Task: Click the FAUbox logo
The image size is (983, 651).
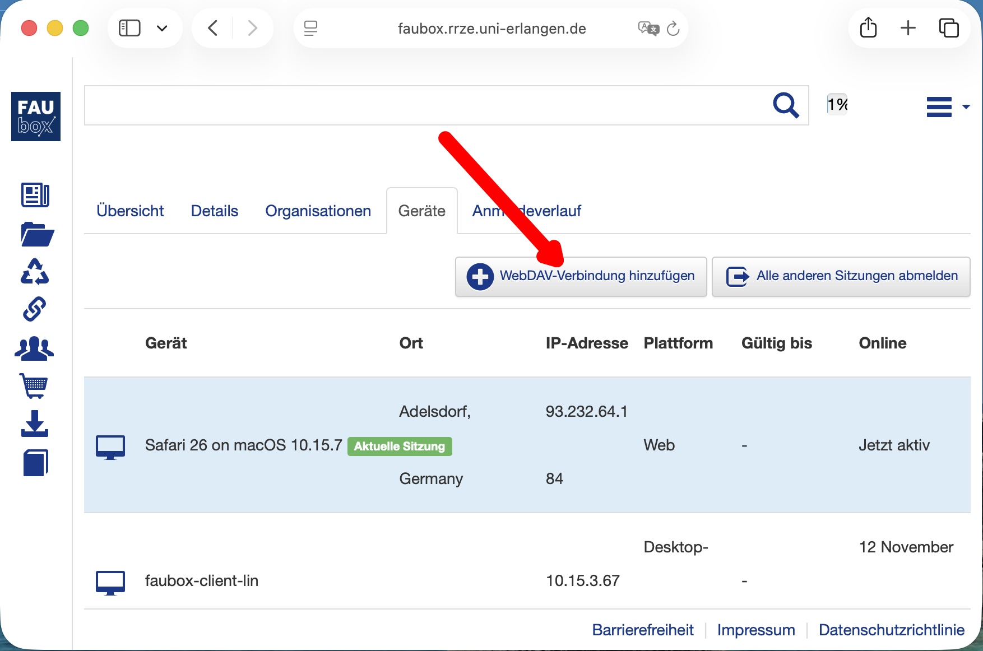Action: point(36,117)
